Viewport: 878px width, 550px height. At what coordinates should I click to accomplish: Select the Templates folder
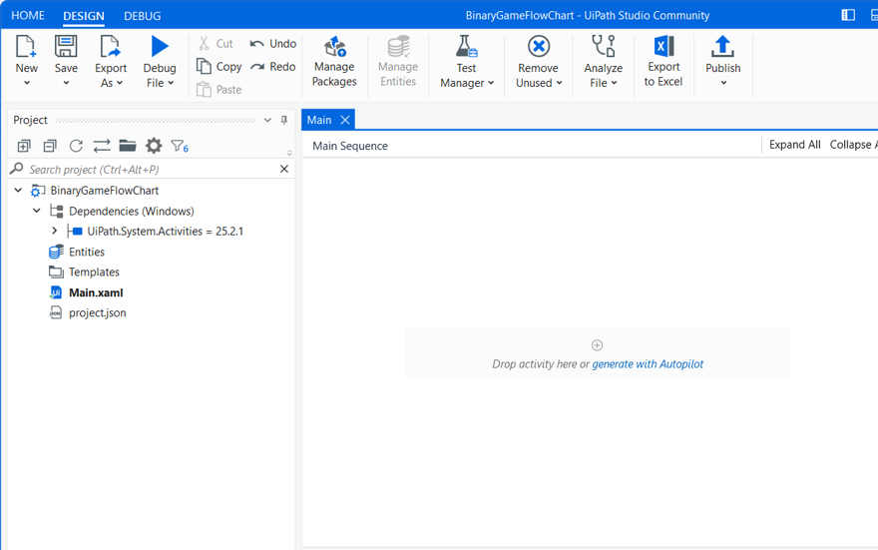[94, 273]
